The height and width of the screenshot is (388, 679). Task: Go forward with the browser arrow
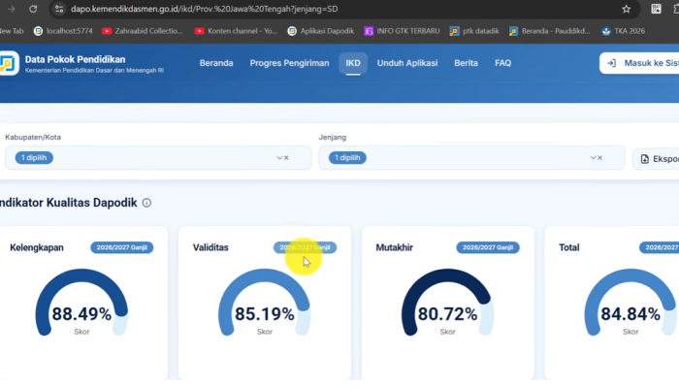tap(12, 9)
